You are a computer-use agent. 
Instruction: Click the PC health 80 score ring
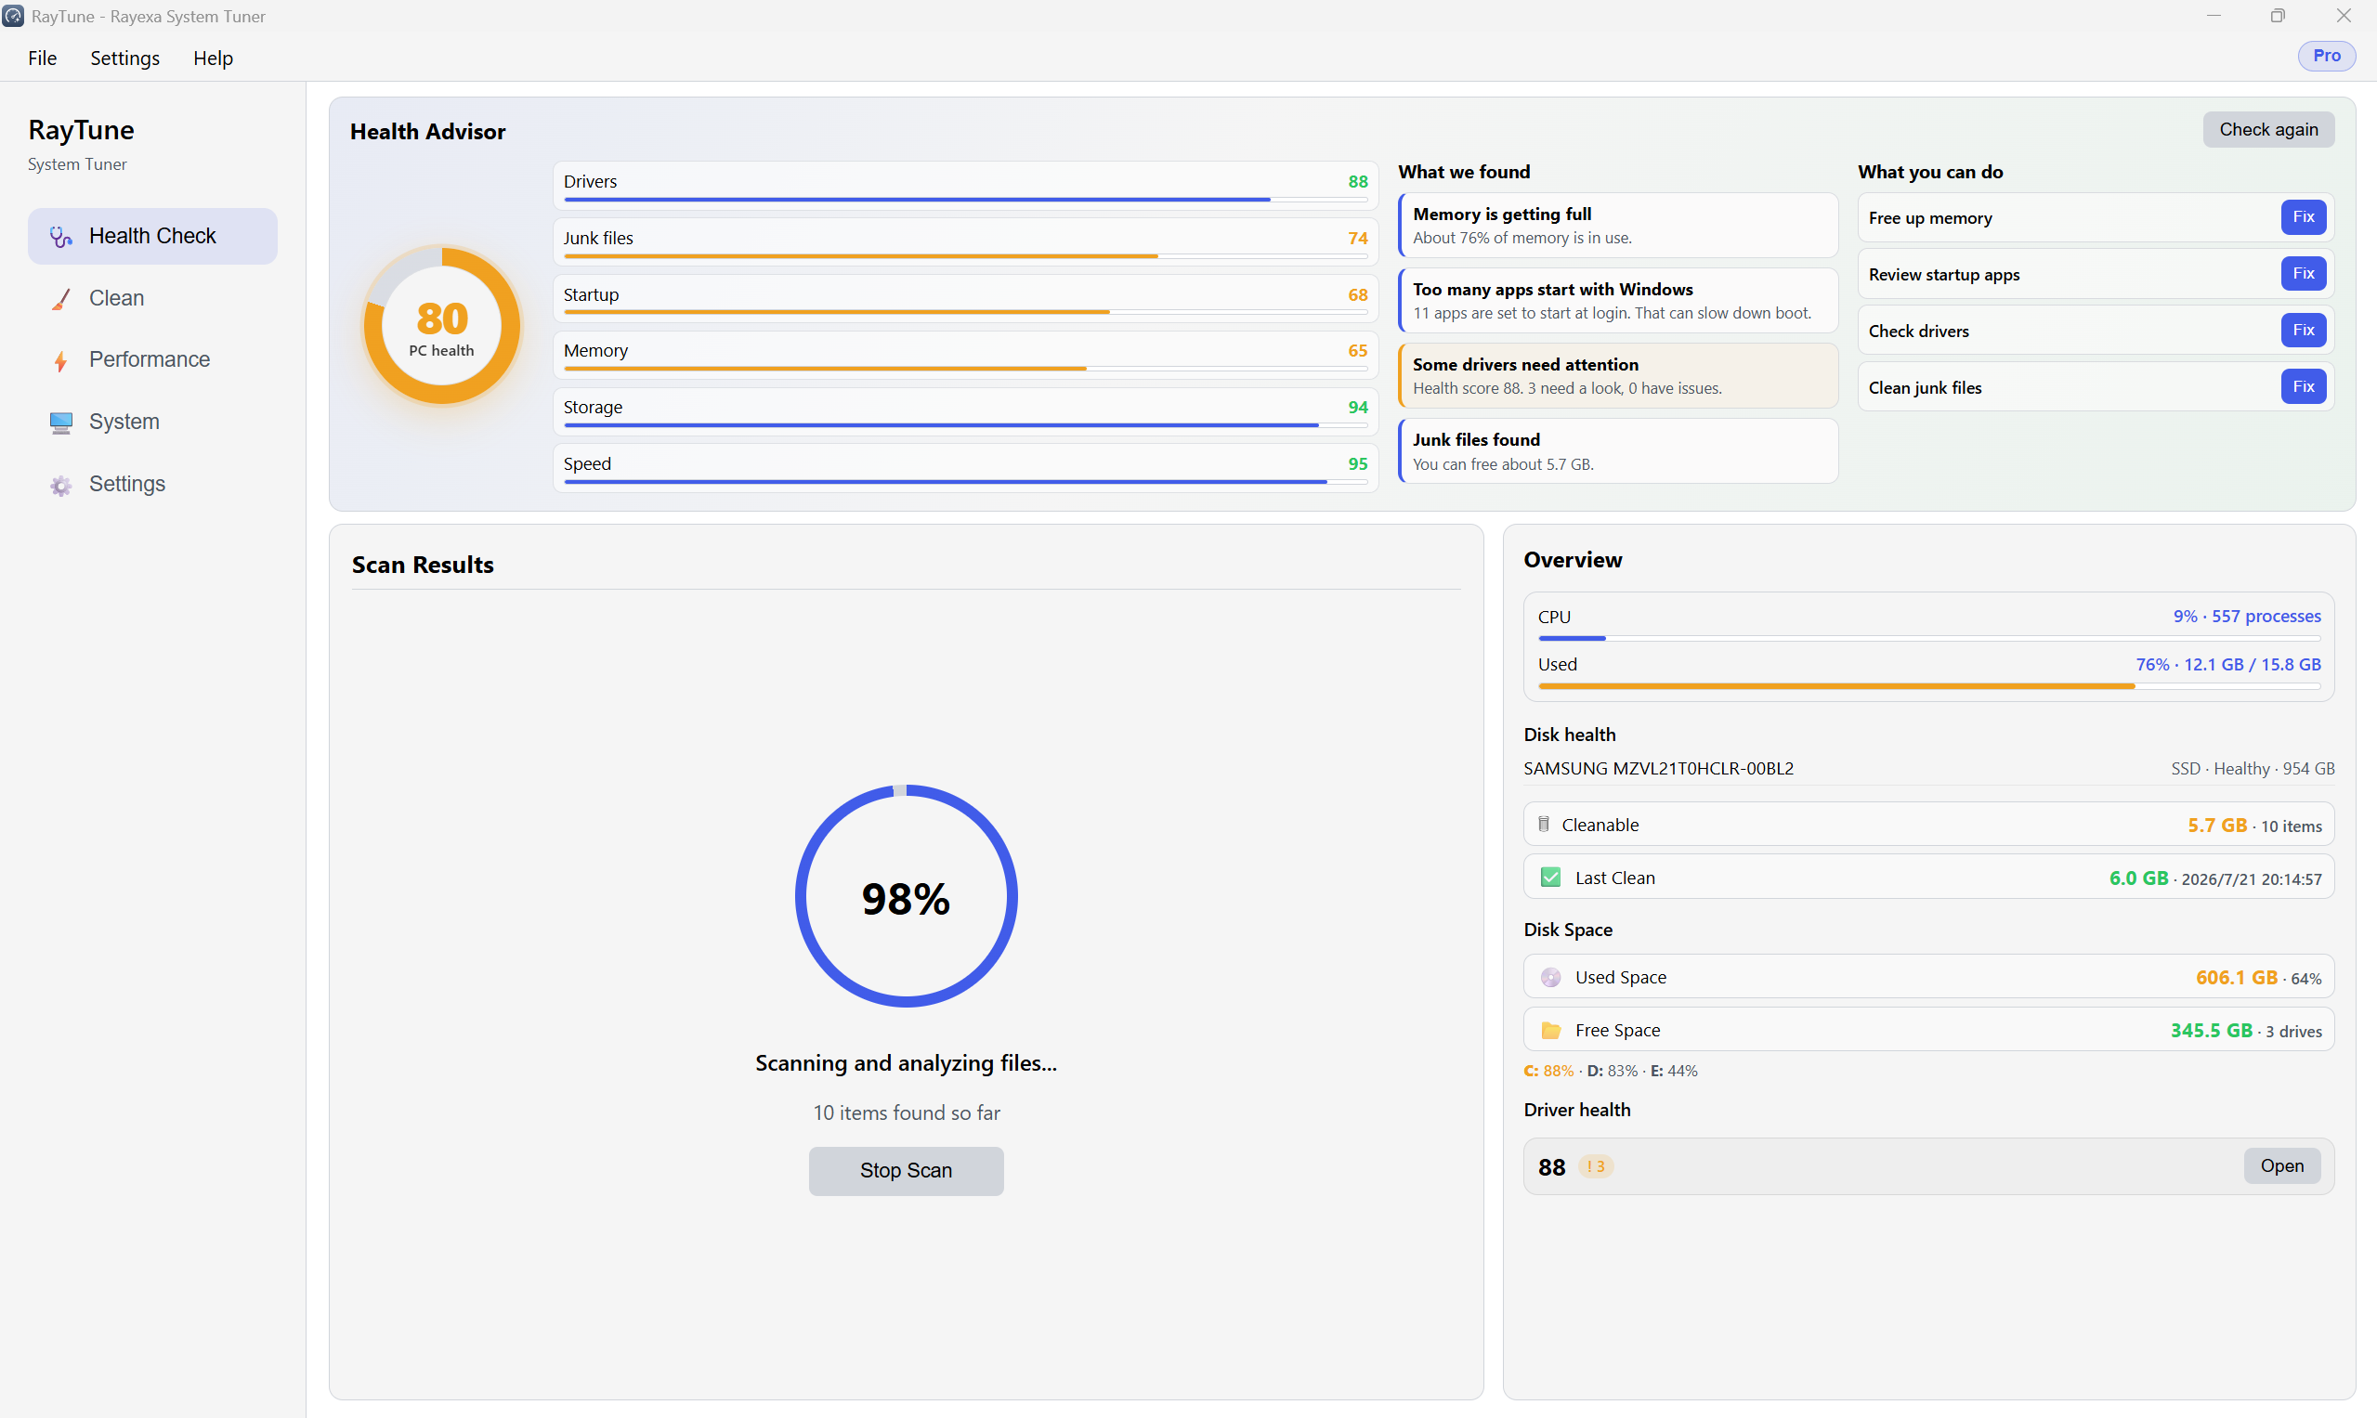tap(441, 326)
